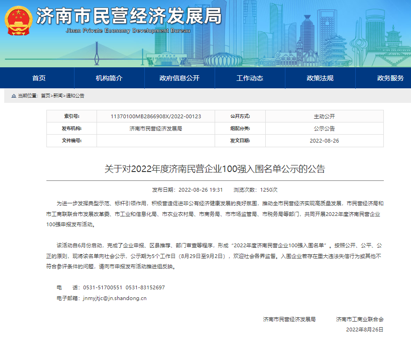411x337 pixels.
Task: Click the 公示公告 category cell
Action: 324,129
